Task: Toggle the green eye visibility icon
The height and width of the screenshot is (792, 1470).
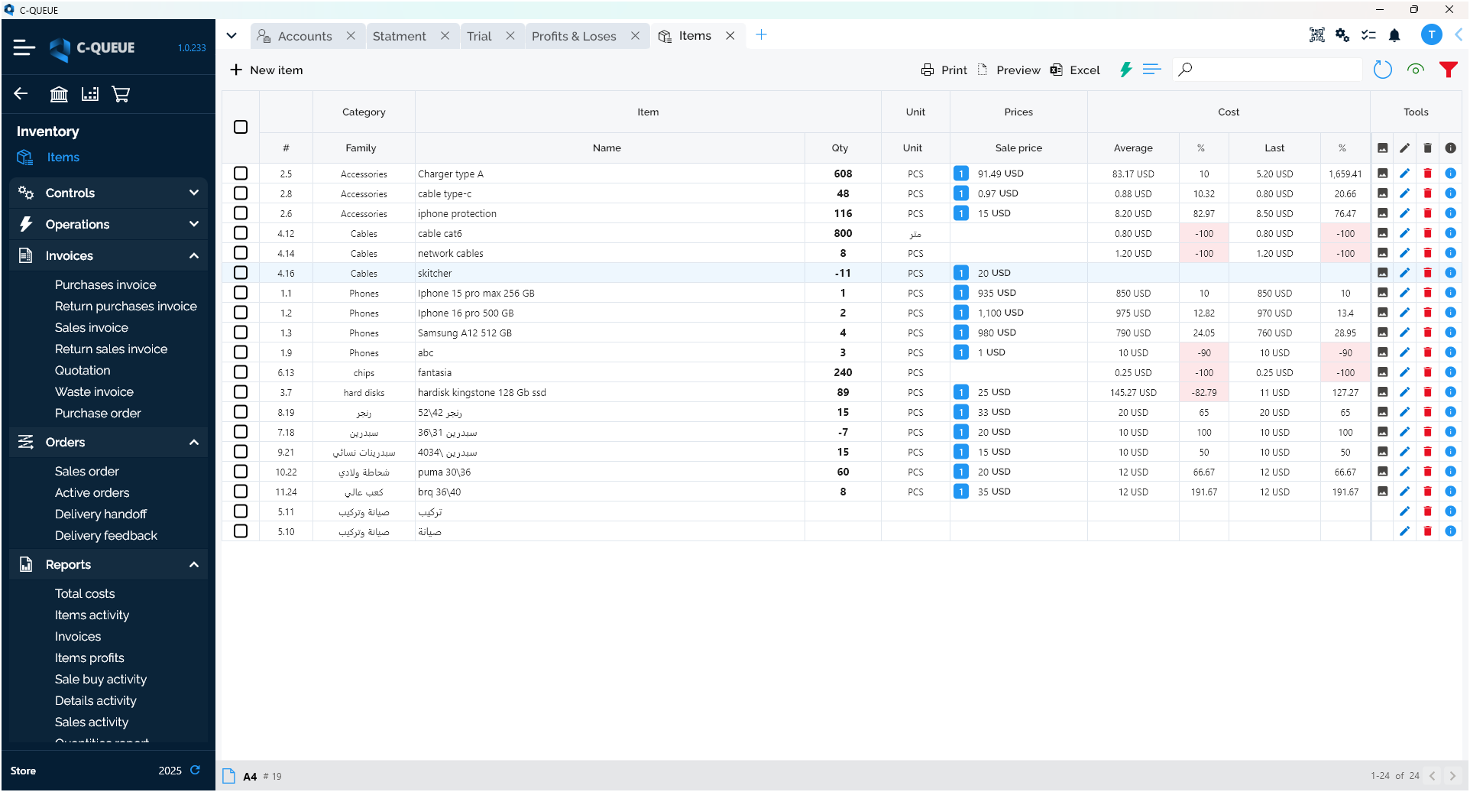Action: pos(1415,70)
